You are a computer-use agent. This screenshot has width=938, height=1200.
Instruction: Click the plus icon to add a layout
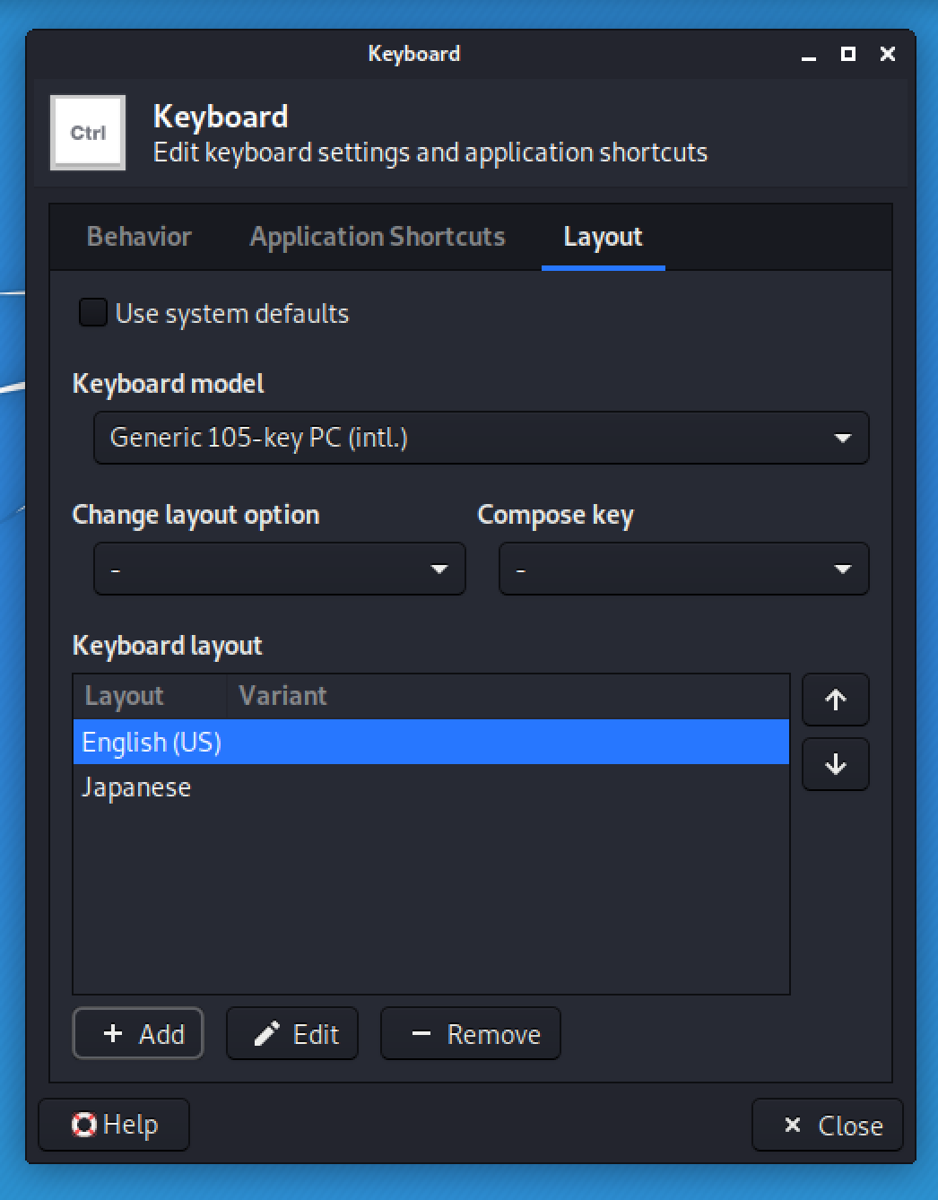pos(113,1033)
